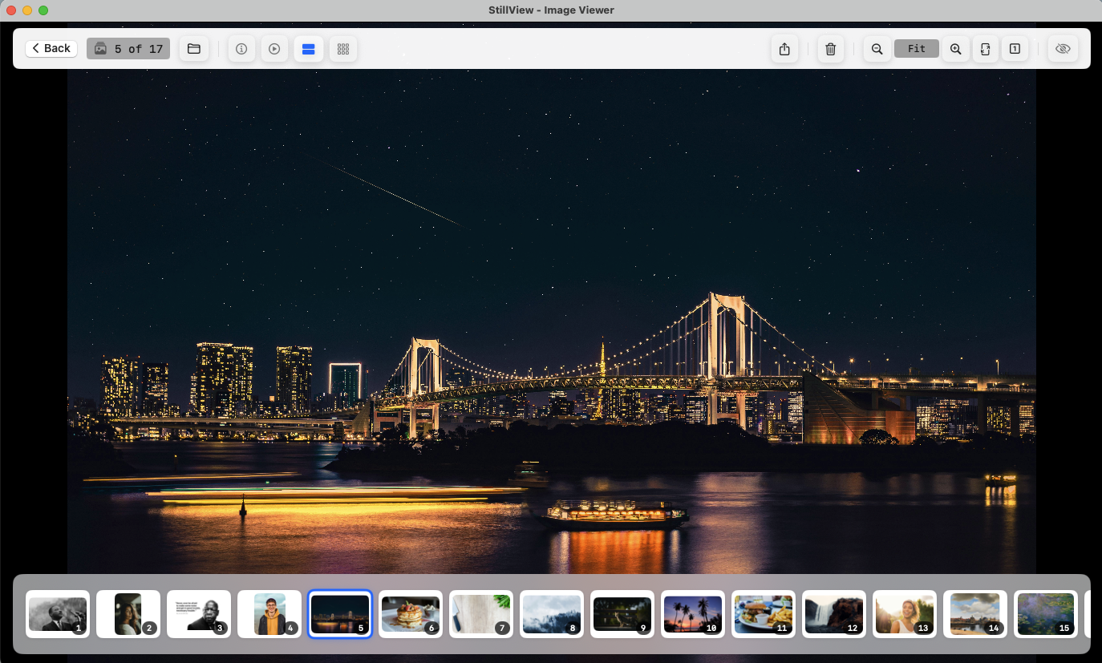
Task: Switch to thumbnail grid view
Action: pyautogui.click(x=343, y=49)
